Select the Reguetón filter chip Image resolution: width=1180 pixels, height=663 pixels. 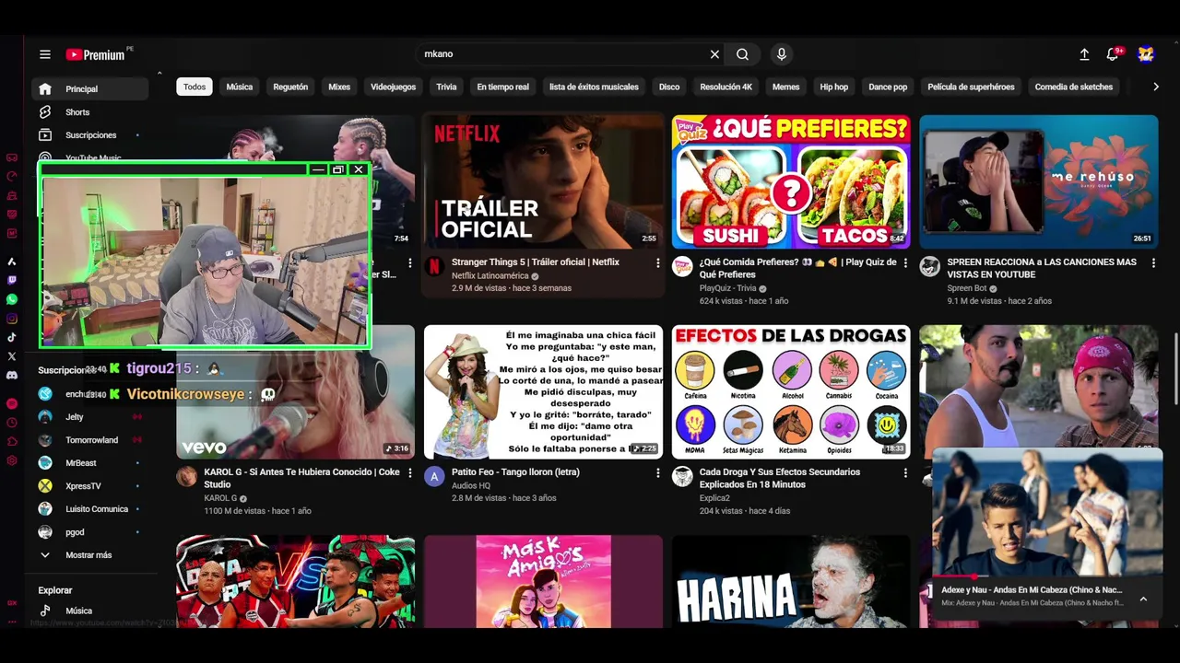(x=290, y=87)
